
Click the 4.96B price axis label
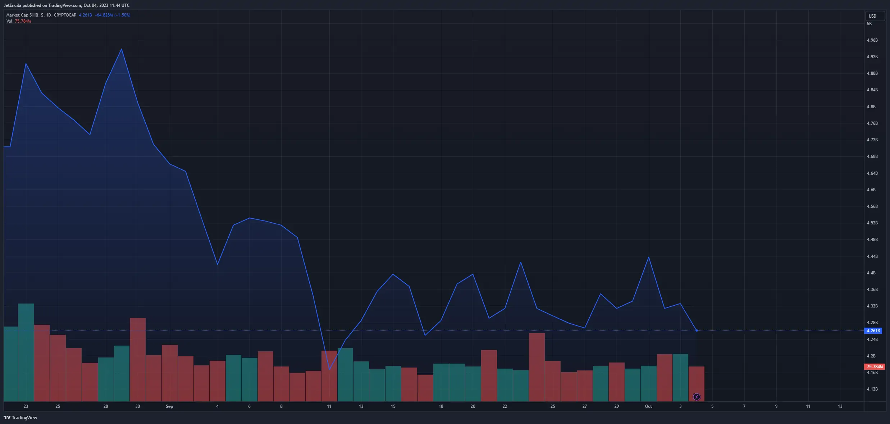tap(872, 40)
